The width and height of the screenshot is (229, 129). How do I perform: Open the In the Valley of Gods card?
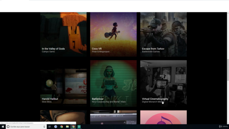[63, 34]
